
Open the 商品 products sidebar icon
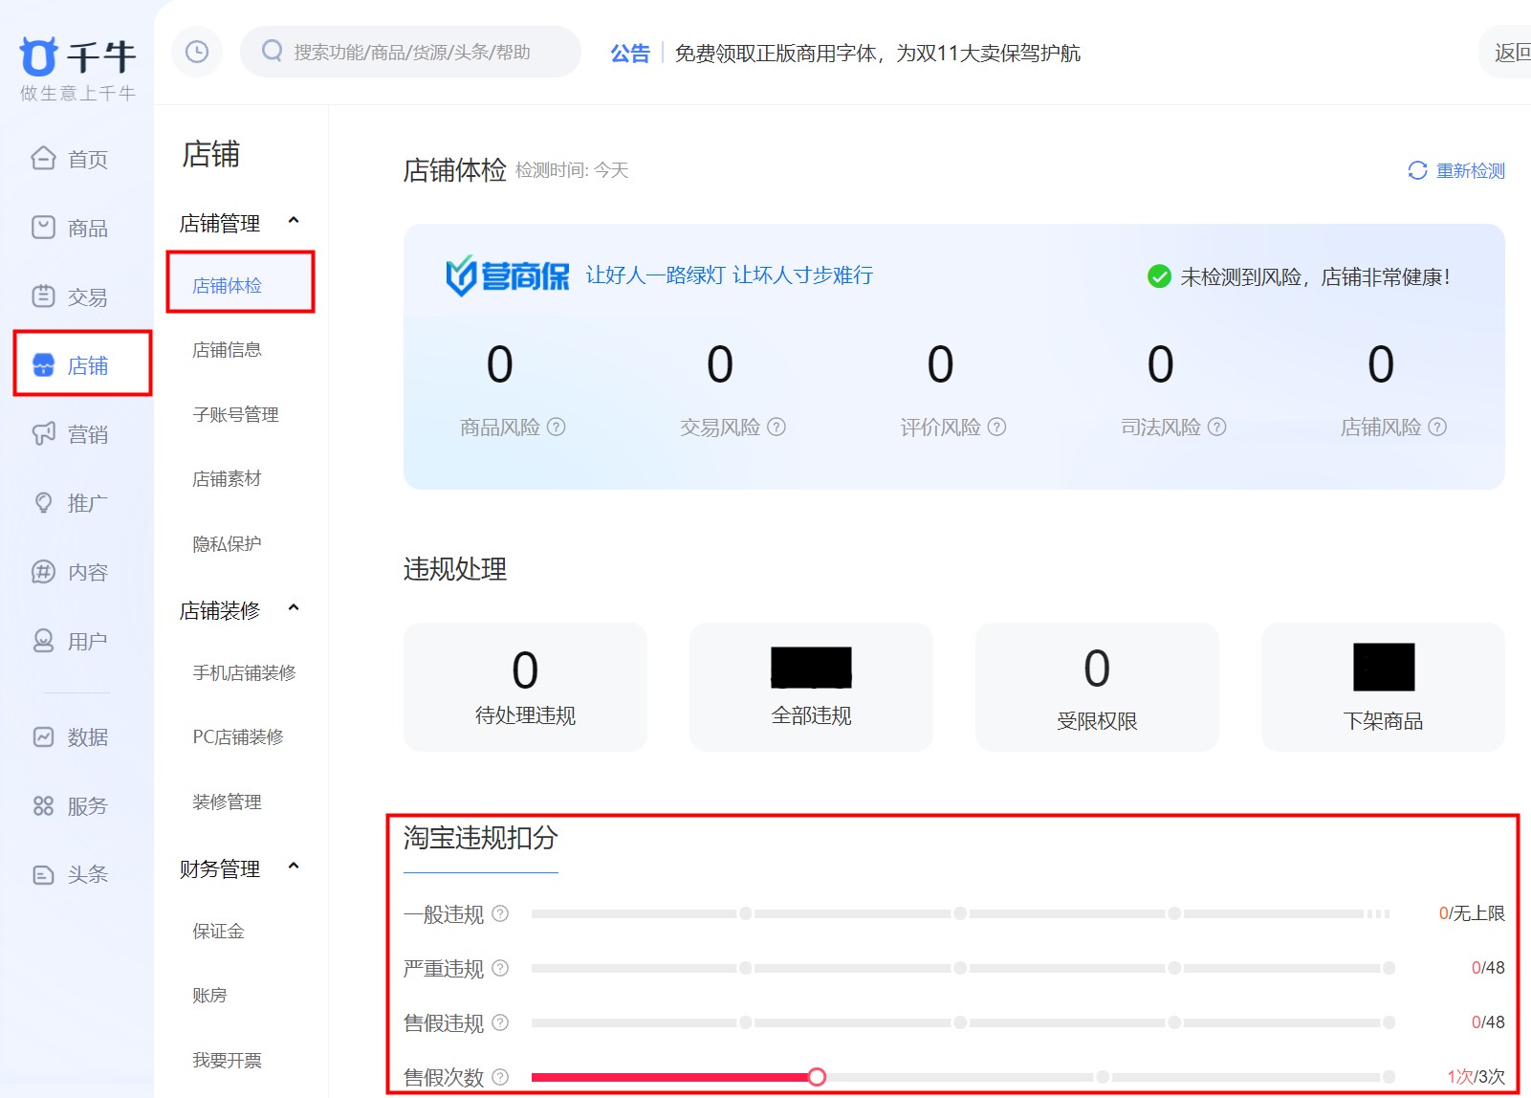point(43,227)
